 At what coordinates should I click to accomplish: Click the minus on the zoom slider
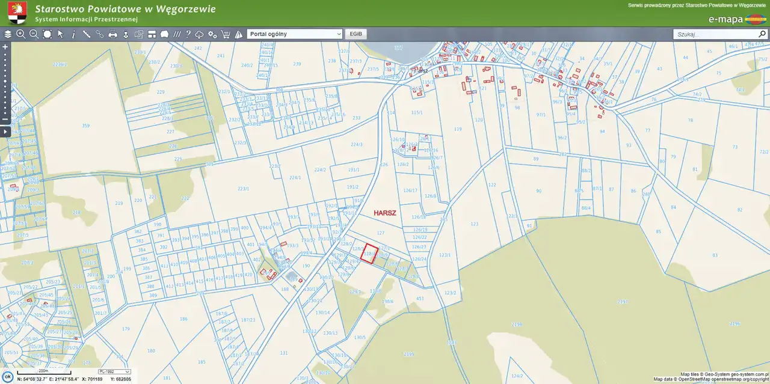[5, 119]
